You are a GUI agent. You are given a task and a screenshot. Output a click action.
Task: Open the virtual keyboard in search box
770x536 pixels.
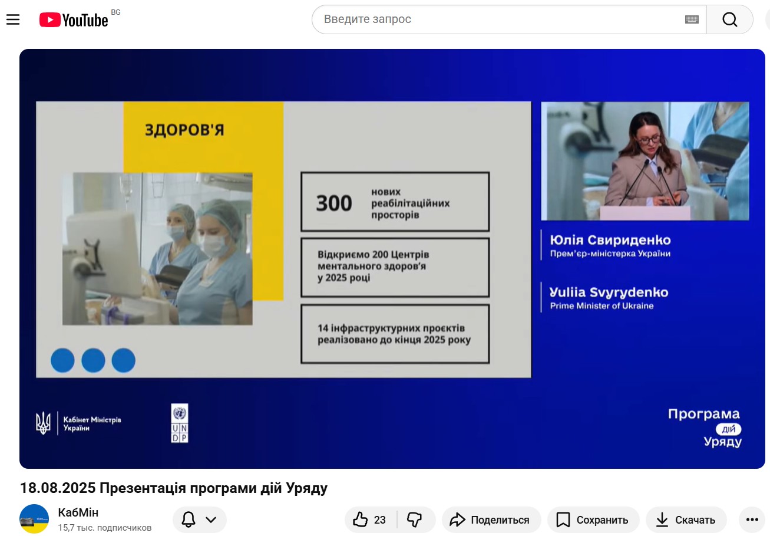[692, 19]
